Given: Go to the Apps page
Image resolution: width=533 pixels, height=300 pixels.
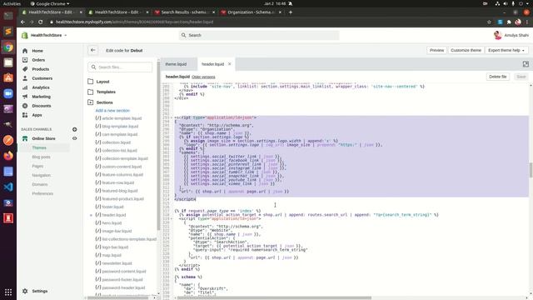Looking at the screenshot, I should 37,115.
